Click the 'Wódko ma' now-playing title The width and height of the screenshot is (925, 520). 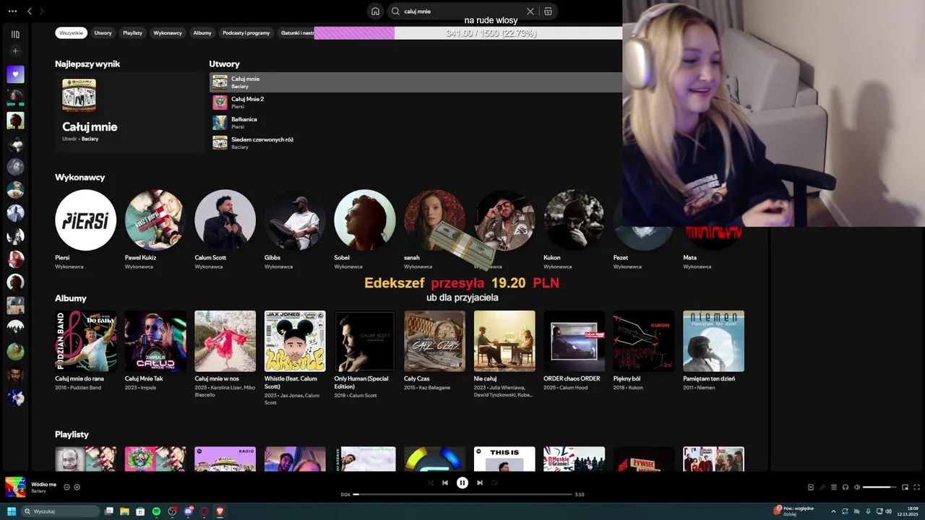pos(43,484)
